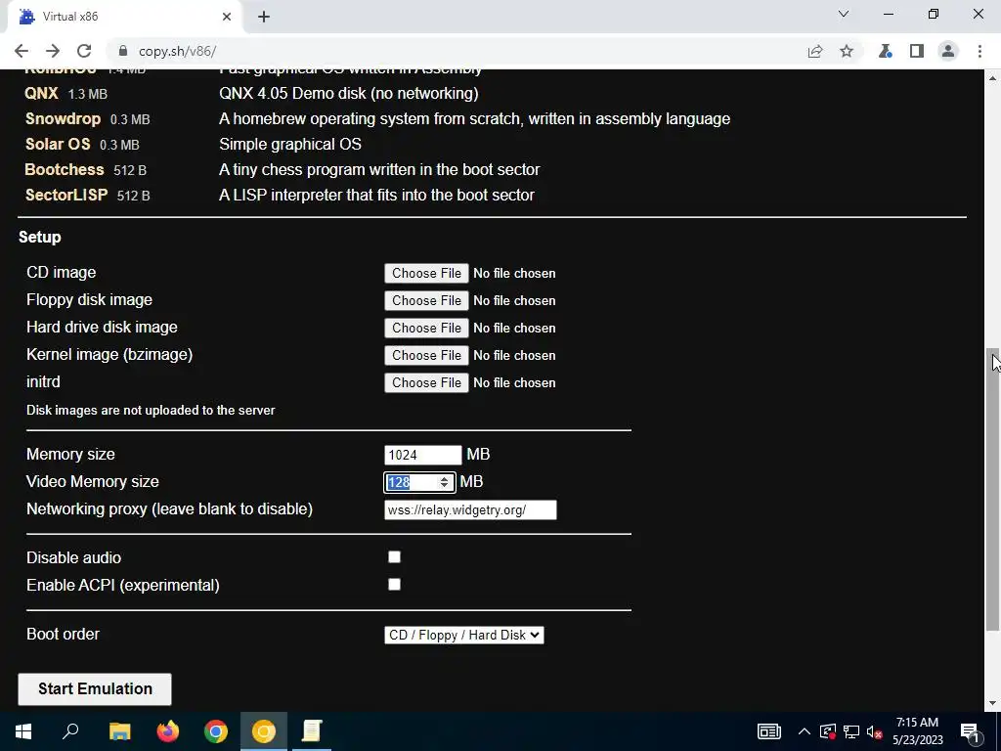Viewport: 1001px width, 751px height.
Task: Open the notepad app in the taskbar
Action: pos(312,731)
